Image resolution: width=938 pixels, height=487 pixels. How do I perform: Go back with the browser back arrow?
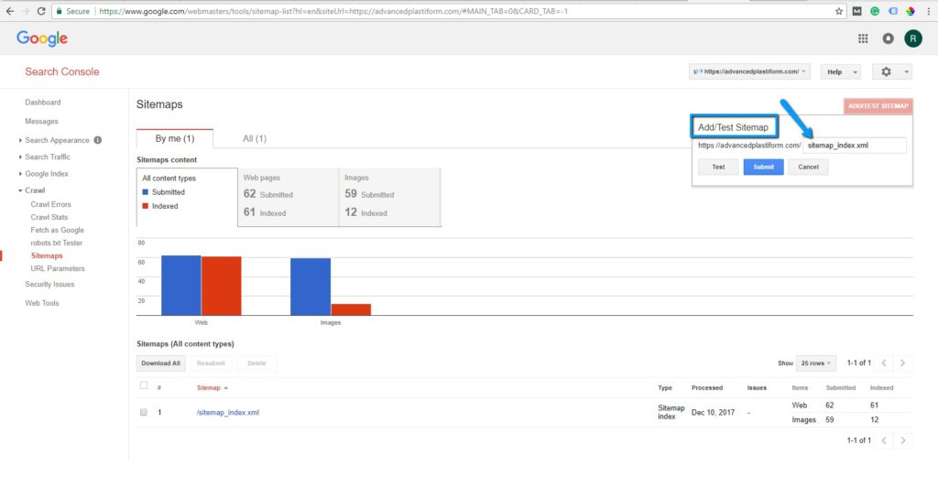10,11
